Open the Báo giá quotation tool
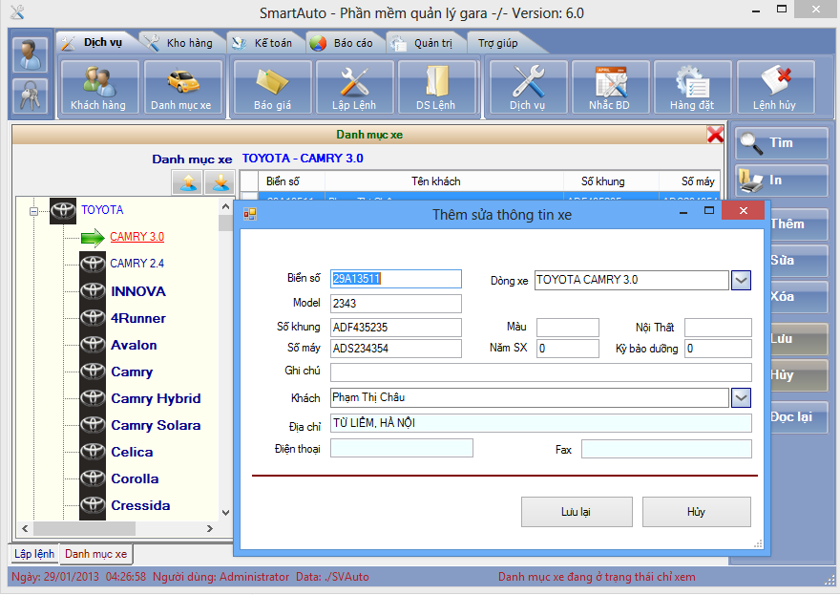840x595 pixels. coord(273,87)
